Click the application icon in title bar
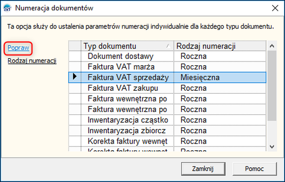 pyautogui.click(x=8, y=7)
